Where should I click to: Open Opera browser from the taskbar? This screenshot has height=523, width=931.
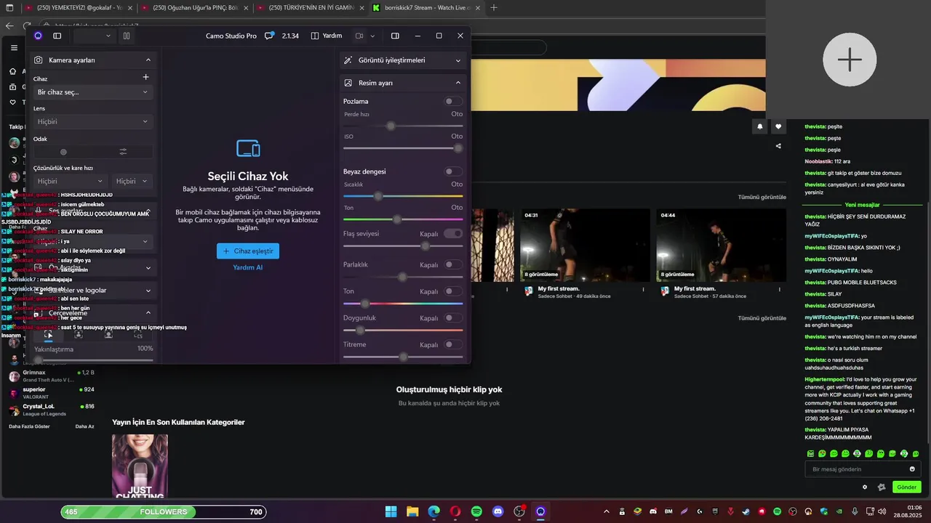(455, 511)
